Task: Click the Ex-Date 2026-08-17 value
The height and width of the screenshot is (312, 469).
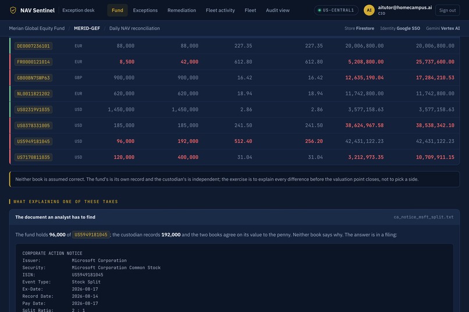Action: click(x=85, y=289)
